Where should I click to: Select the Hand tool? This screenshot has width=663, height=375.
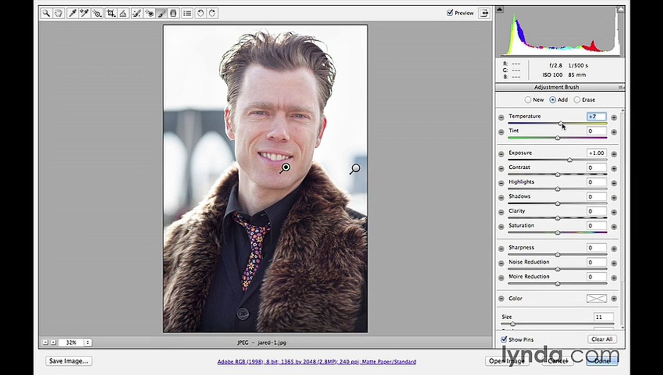pos(59,14)
